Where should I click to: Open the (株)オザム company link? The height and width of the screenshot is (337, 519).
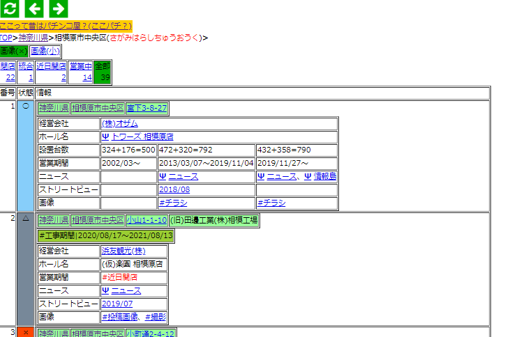[x=120, y=123]
